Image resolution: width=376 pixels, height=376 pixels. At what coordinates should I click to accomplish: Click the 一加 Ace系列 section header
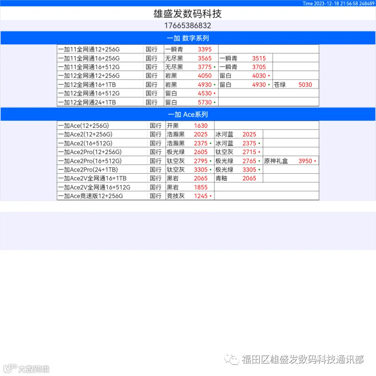coord(188,114)
